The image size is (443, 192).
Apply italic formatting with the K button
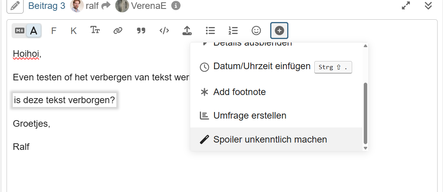pos(73,31)
